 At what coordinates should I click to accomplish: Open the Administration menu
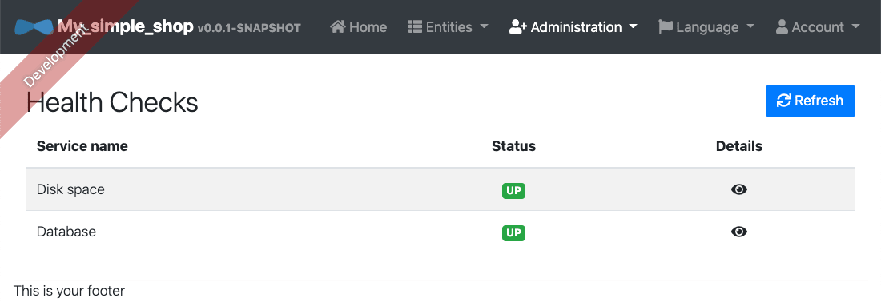click(573, 27)
